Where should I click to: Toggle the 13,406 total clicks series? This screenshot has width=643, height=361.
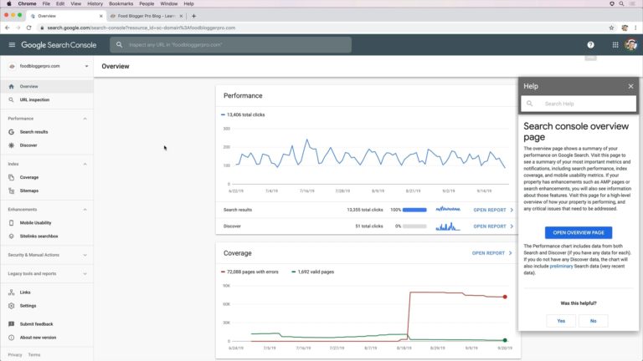click(247, 114)
